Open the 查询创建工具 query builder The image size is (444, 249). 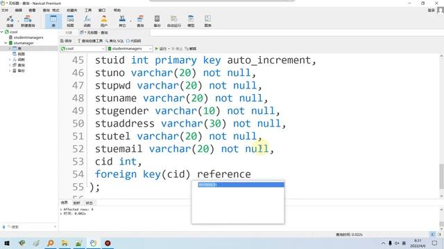[x=90, y=41]
